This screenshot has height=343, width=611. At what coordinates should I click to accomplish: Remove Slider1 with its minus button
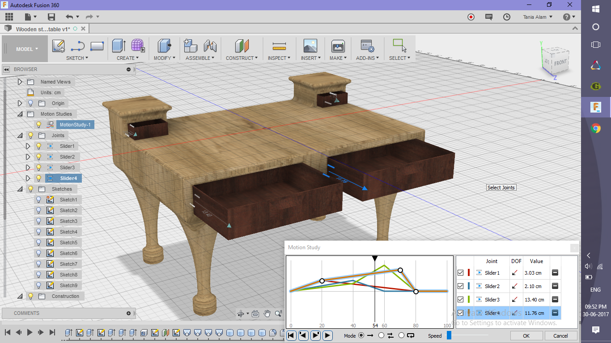click(555, 273)
